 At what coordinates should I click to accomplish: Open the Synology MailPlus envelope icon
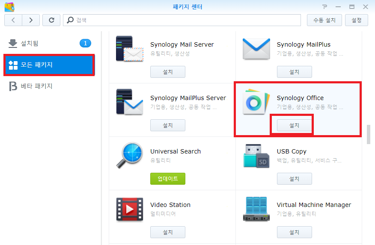pos(256,49)
